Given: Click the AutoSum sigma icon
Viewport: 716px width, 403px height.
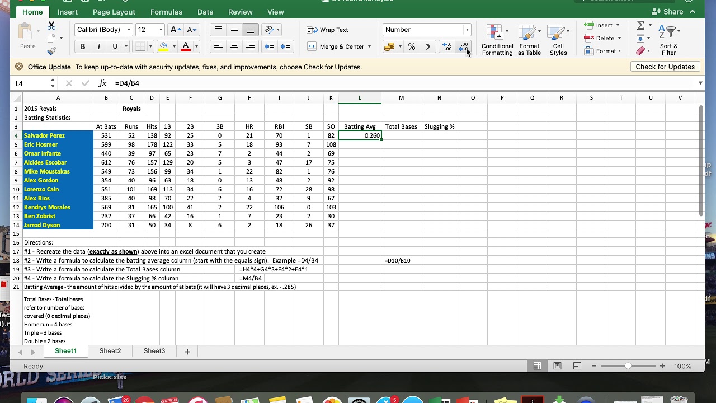Looking at the screenshot, I should [641, 25].
